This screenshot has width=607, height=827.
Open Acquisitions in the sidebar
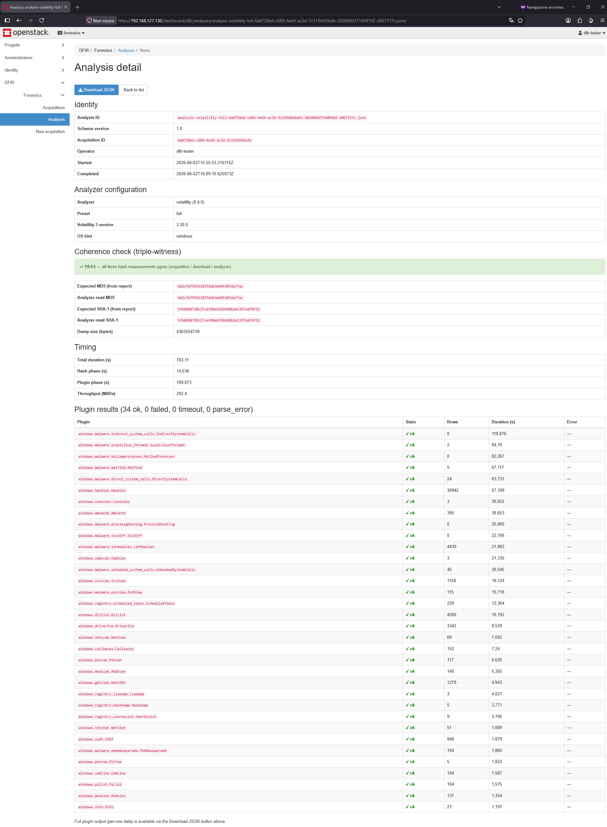(x=54, y=108)
